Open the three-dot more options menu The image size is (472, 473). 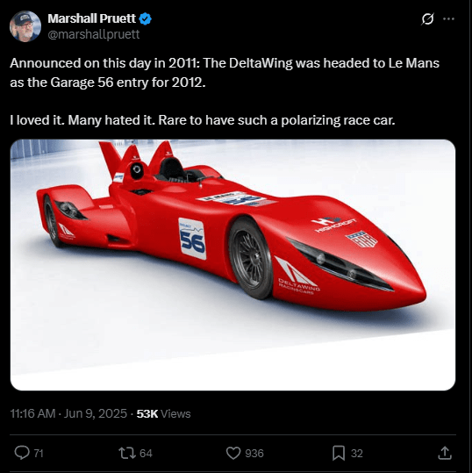[448, 18]
